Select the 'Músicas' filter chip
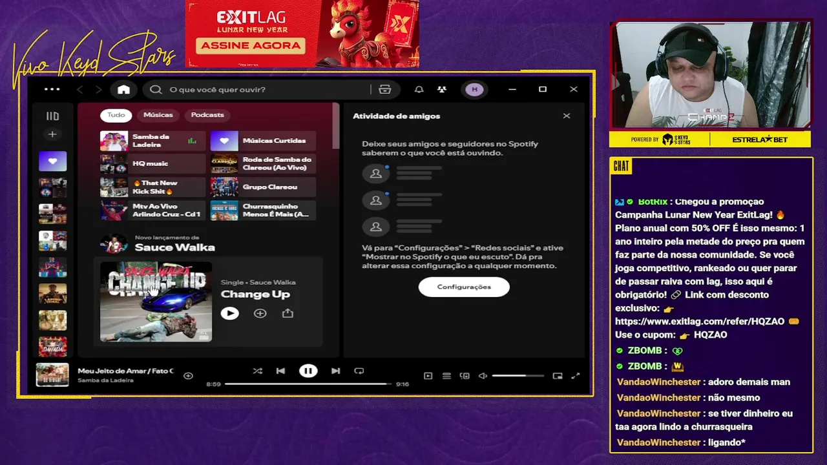Image resolution: width=827 pixels, height=465 pixels. pyautogui.click(x=158, y=115)
